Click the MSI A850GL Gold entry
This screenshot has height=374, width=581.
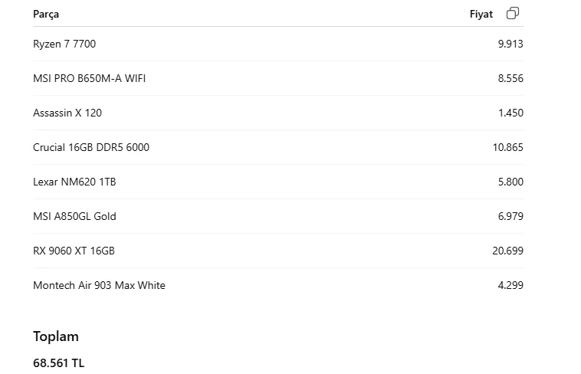74,216
